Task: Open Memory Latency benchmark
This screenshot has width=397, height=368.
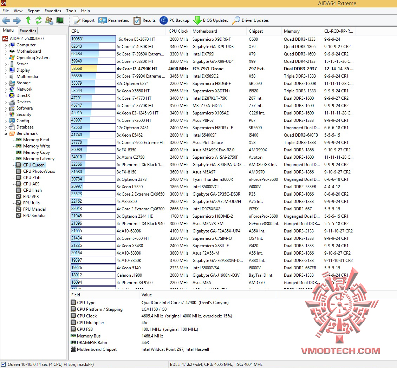Action: click(39, 159)
